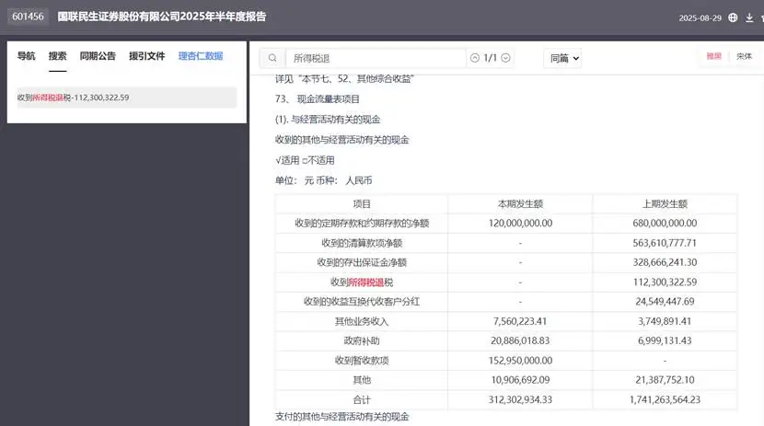Click the row label 收到的存出保证金净额
Viewport: 764px width, 426px height.
[x=362, y=262]
